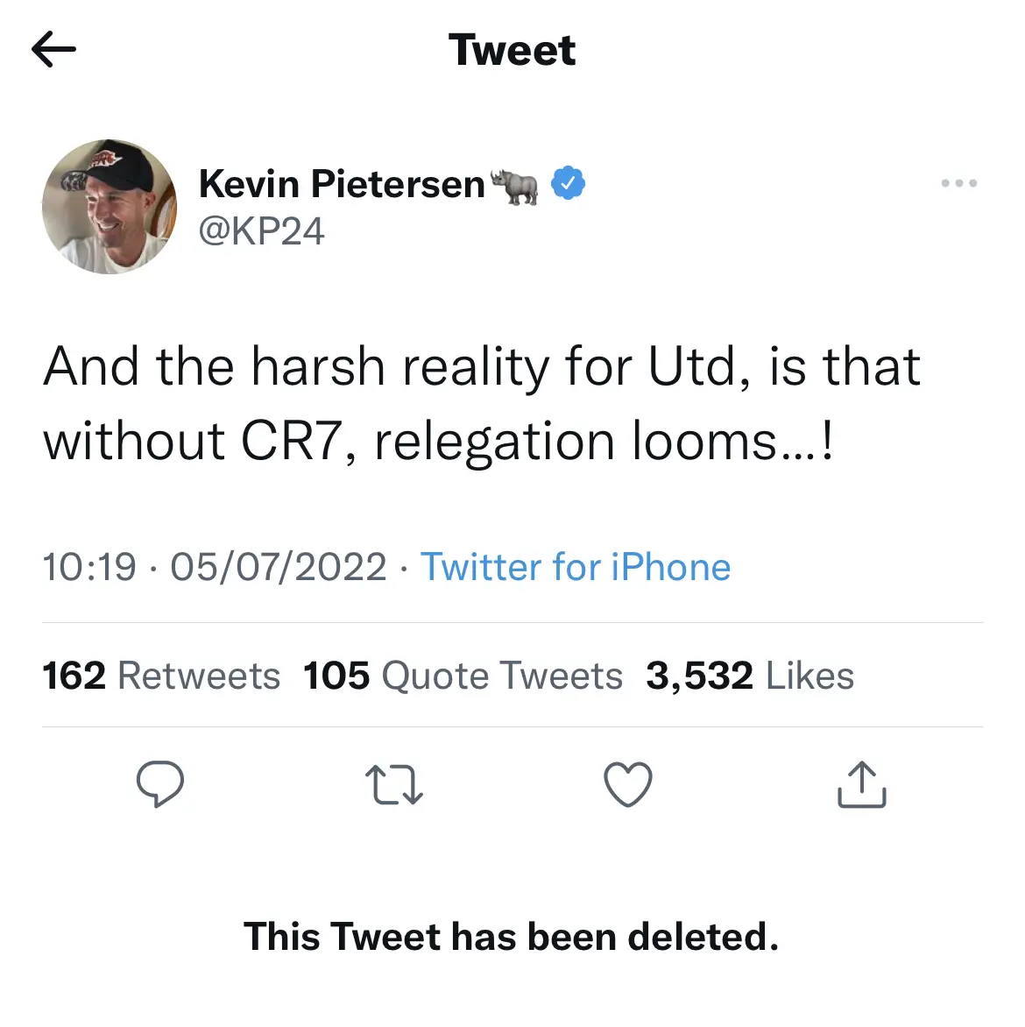1025x1027 pixels.
Task: Click the Tweet header title
Action: [x=512, y=50]
